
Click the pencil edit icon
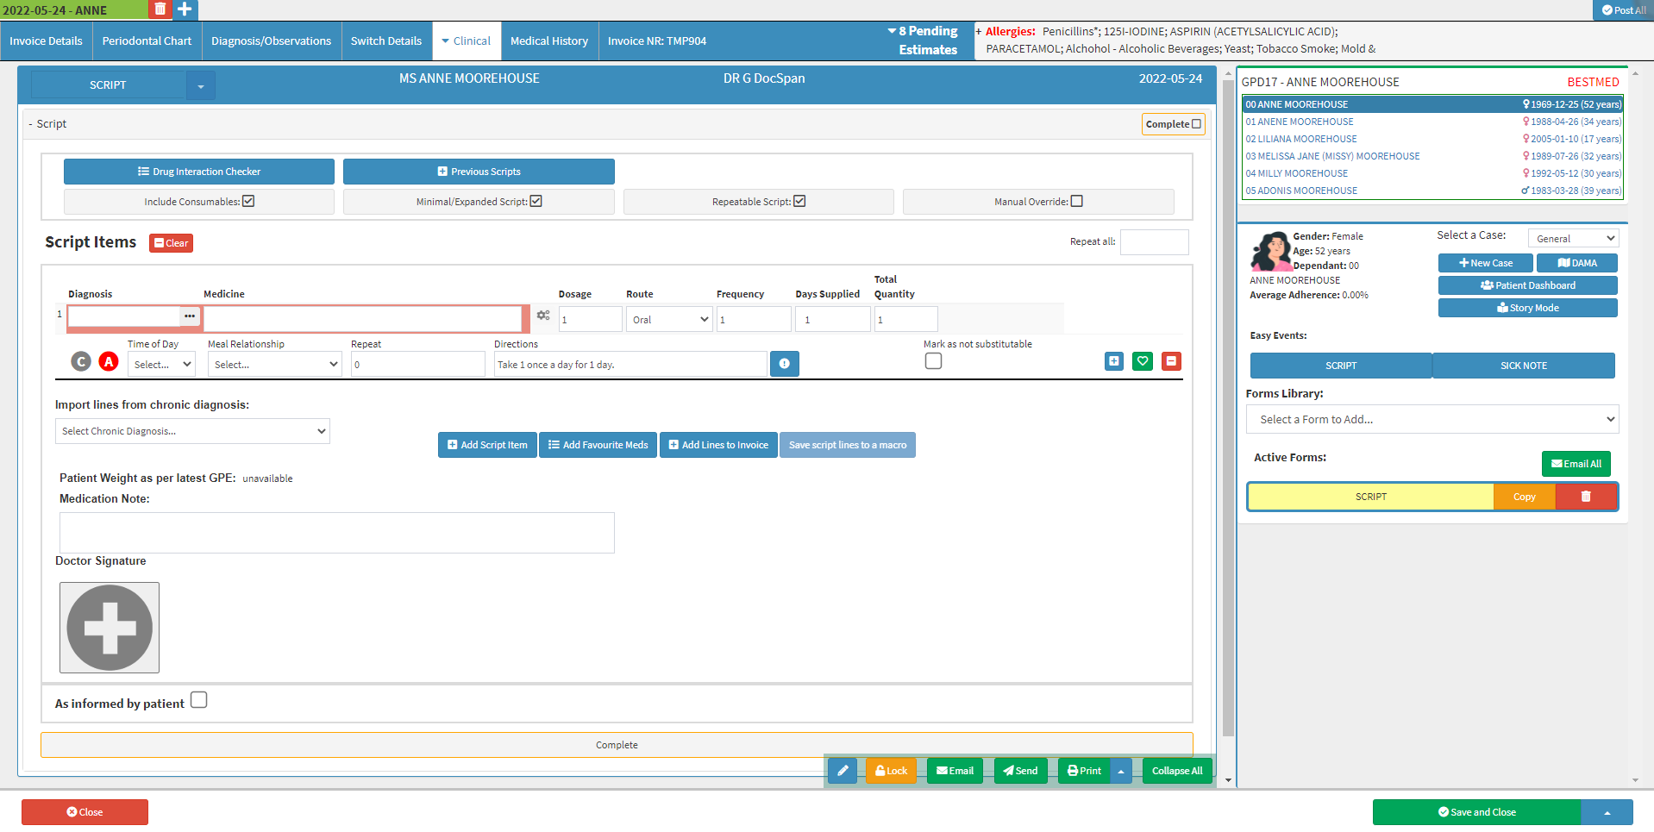click(843, 771)
